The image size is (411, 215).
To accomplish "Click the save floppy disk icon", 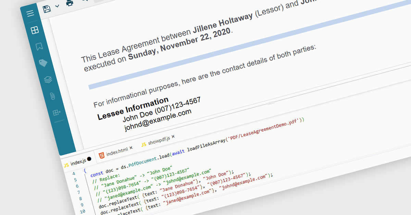I will pyautogui.click(x=47, y=9).
